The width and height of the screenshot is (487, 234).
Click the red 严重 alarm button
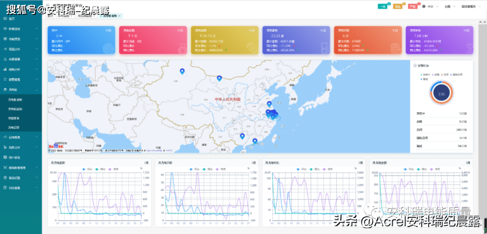(x=412, y=6)
